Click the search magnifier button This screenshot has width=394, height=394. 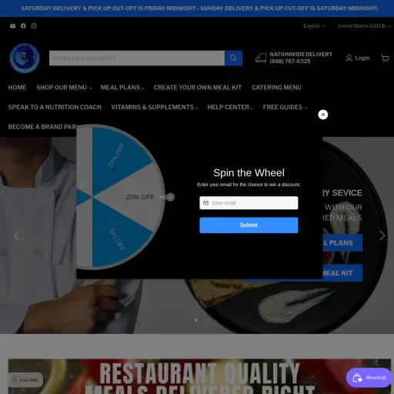coord(233,58)
